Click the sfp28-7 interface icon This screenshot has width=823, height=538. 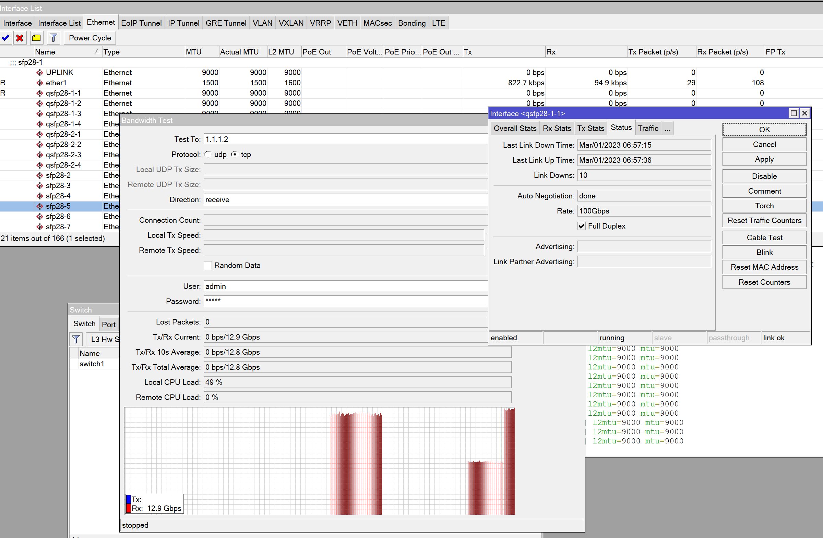click(x=40, y=227)
